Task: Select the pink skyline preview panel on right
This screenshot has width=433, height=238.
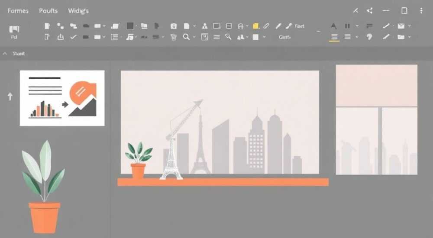Action: coord(377,119)
